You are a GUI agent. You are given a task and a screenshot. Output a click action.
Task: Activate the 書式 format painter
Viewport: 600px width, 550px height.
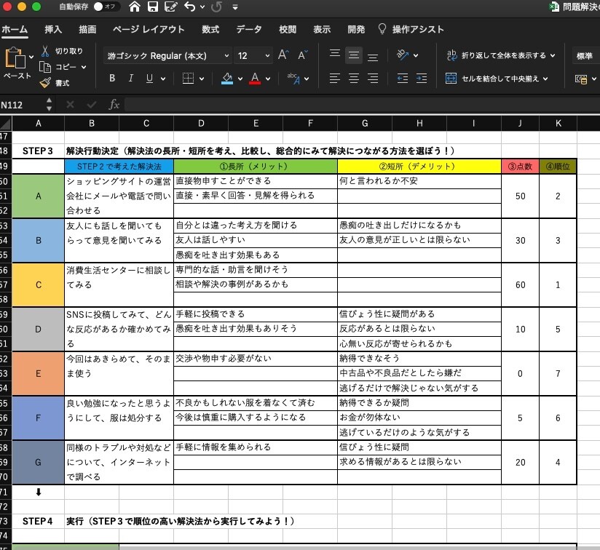click(55, 82)
